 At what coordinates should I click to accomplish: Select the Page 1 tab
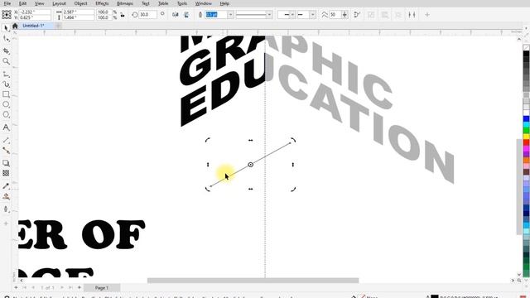click(101, 288)
